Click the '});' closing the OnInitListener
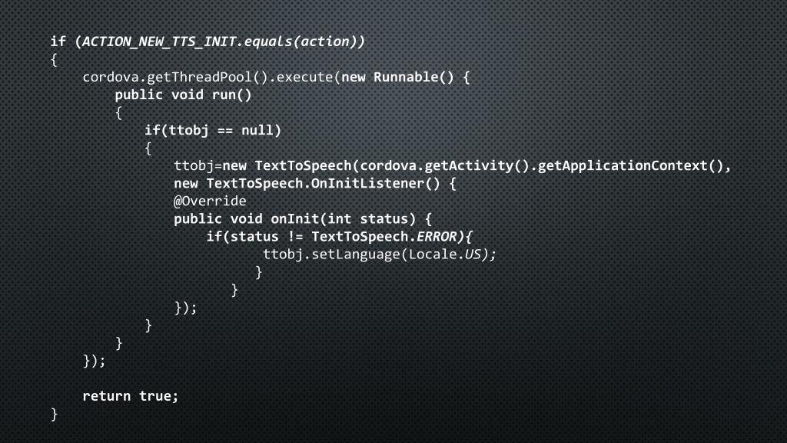Viewport: 787px width, 443px height. coord(186,308)
